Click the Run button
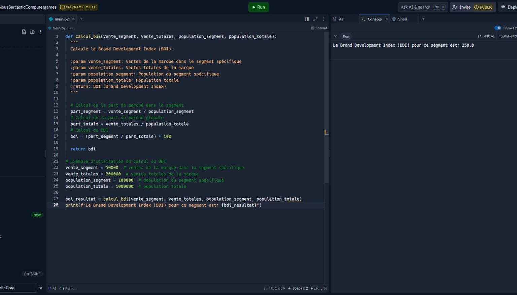The height and width of the screenshot is (295, 517). coord(258,7)
